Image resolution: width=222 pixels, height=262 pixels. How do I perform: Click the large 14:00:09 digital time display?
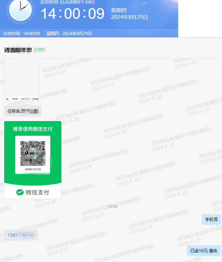tap(72, 14)
